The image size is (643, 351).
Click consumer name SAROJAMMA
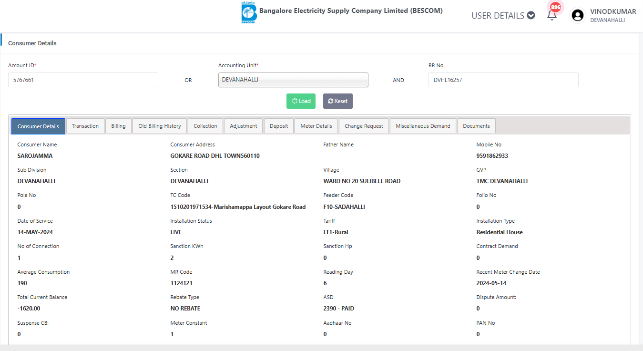(35, 156)
